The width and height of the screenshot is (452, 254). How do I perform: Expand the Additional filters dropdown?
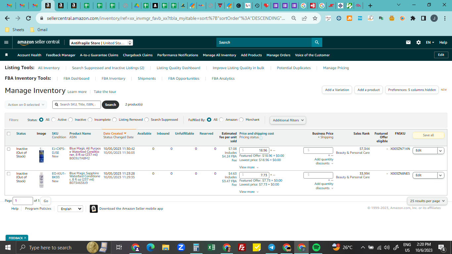288,120
